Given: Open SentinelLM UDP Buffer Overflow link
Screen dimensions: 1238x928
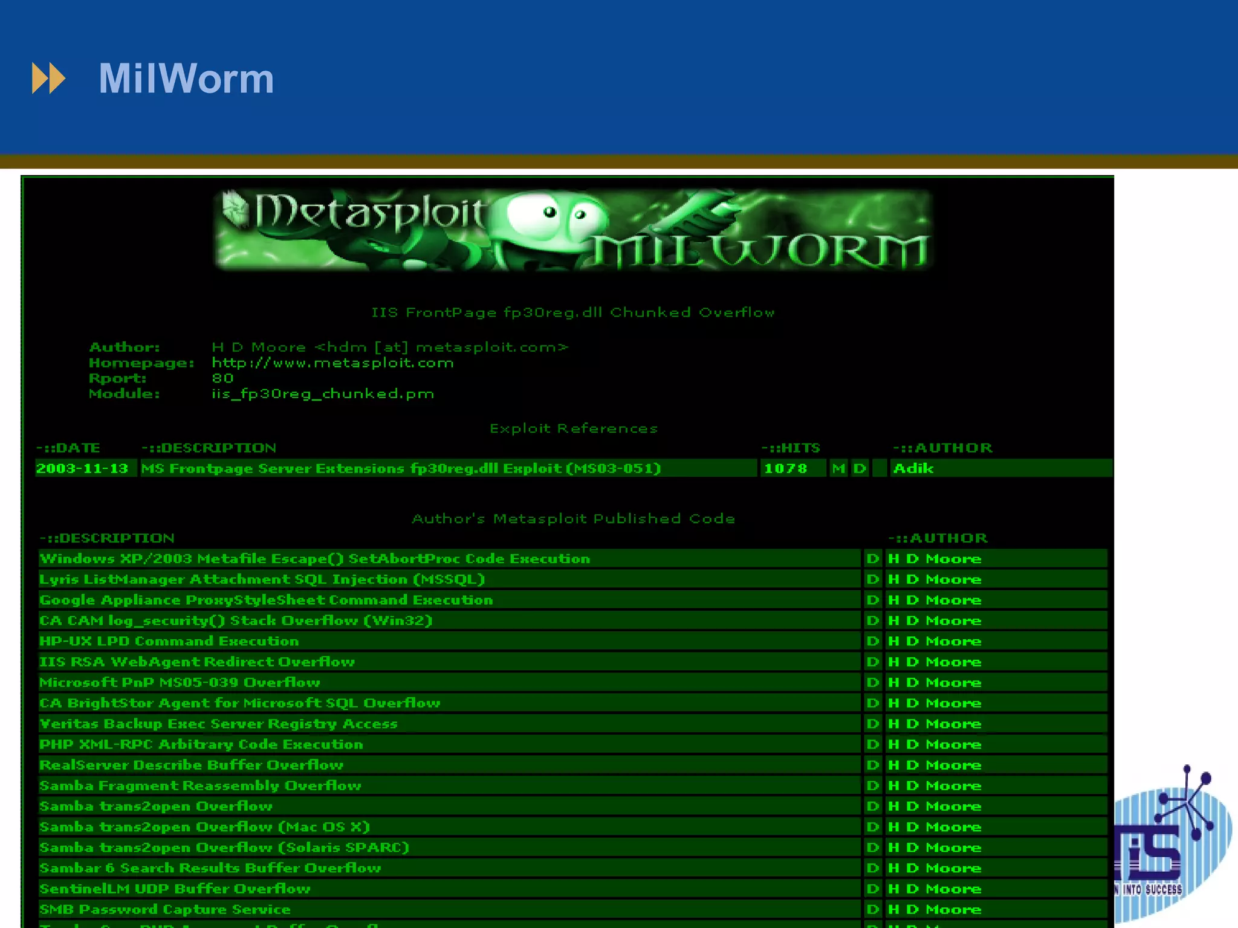Looking at the screenshot, I should pos(175,889).
